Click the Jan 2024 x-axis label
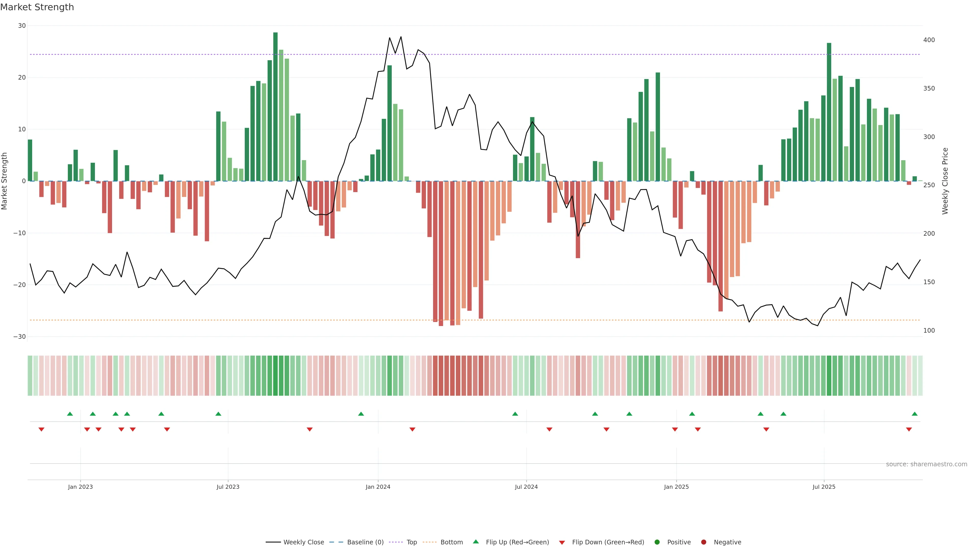The height and width of the screenshot is (551, 980). [x=378, y=487]
